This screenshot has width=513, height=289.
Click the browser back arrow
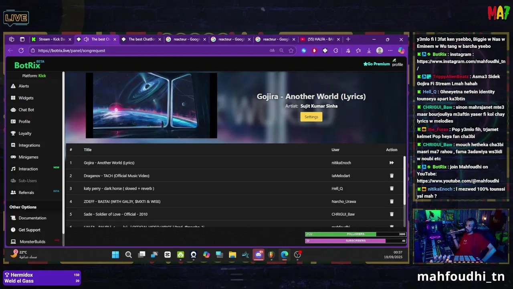[10, 51]
